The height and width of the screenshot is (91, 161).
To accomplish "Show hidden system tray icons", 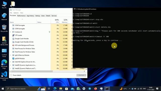I will pos(130,89).
